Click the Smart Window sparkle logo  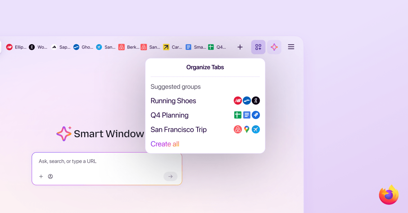point(64,134)
